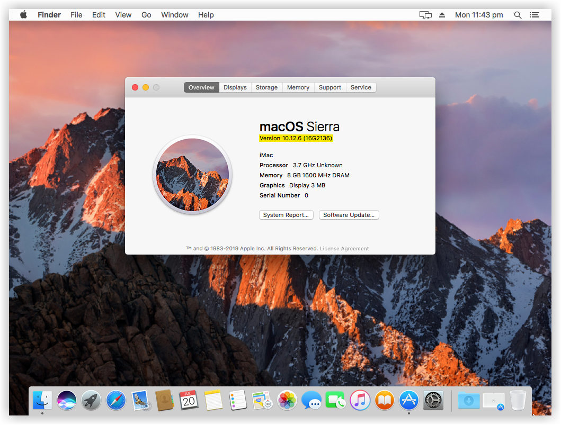Open the yellow Notes icon
Viewport: 561px width, 425px height.
tap(213, 400)
